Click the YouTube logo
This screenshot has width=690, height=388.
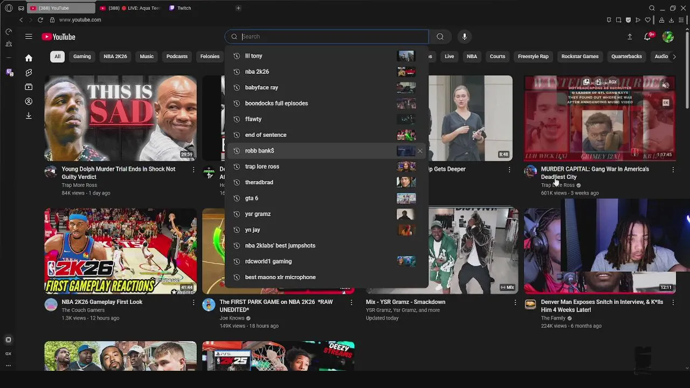coord(58,37)
